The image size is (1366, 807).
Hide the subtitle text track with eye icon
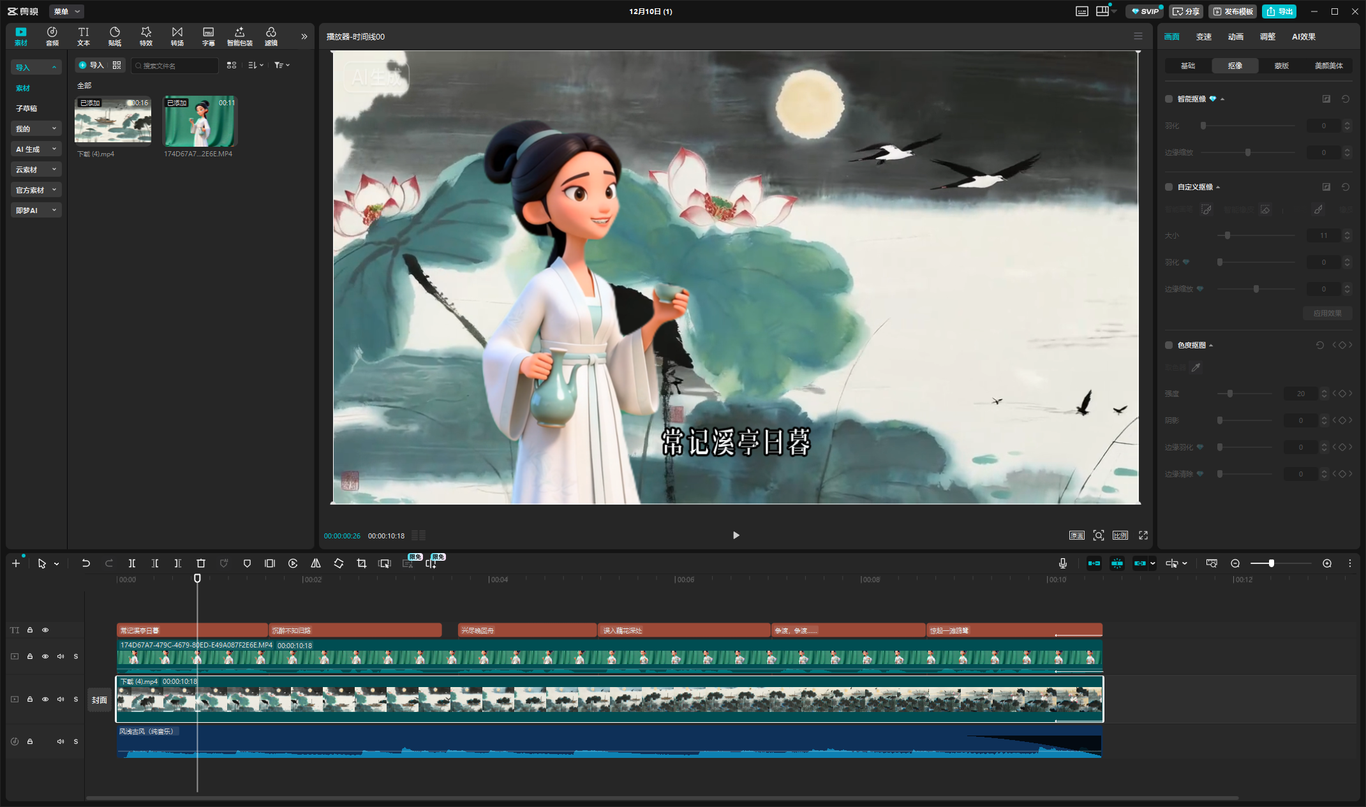[45, 630]
